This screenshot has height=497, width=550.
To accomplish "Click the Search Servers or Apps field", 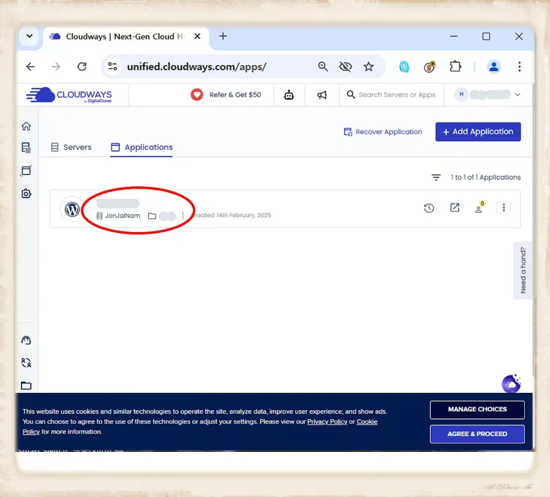I will (x=396, y=95).
